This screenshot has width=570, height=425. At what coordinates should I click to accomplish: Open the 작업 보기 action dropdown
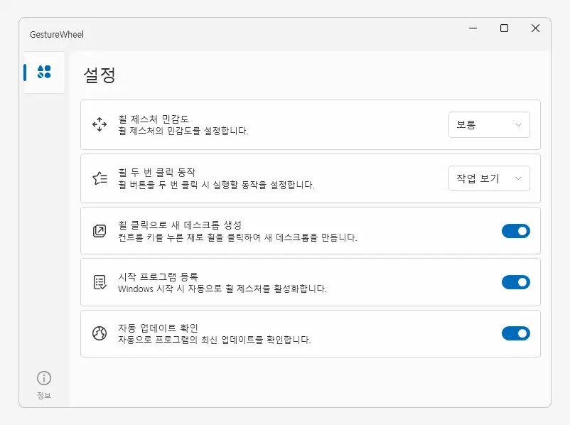[x=489, y=178]
